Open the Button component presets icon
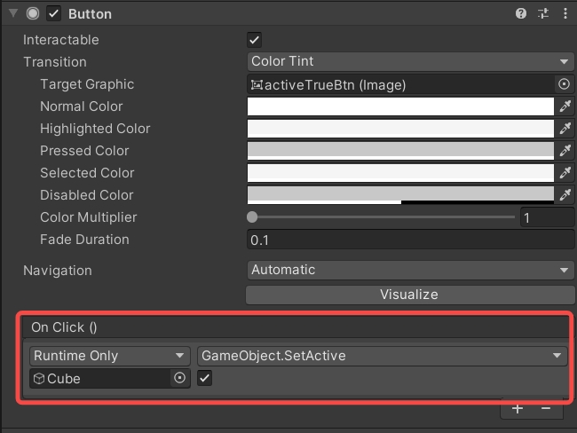This screenshot has width=577, height=433. pyautogui.click(x=543, y=14)
